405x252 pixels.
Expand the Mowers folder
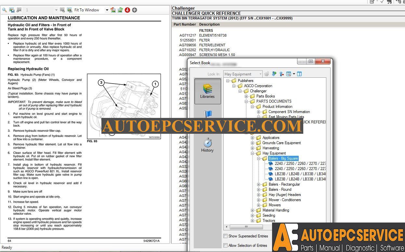tap(259, 205)
